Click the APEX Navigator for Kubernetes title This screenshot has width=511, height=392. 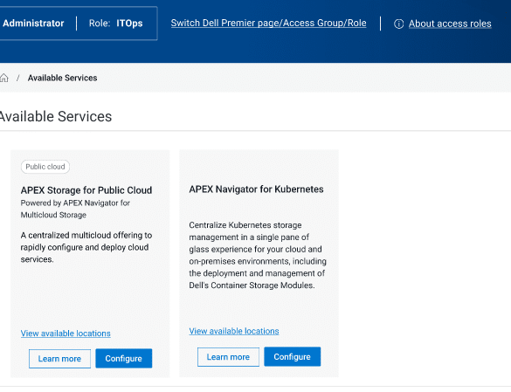pyautogui.click(x=256, y=189)
